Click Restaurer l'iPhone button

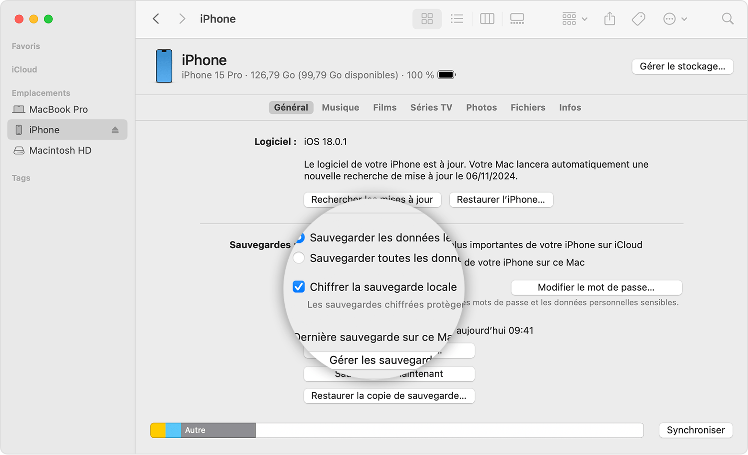[501, 200]
